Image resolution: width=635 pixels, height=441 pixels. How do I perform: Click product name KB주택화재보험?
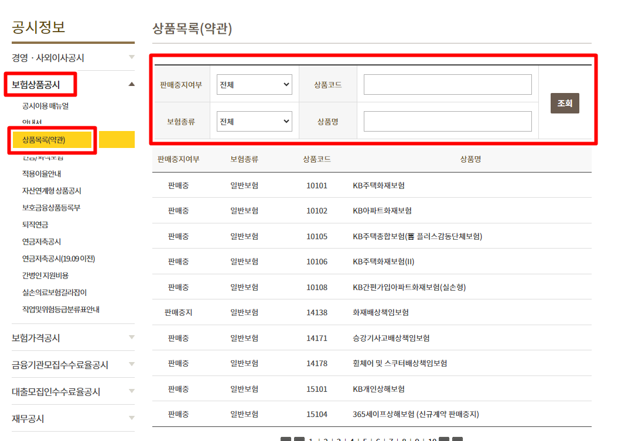378,185
